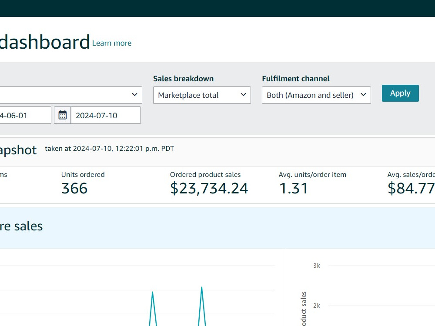Select the Avg. sales/order $84.77 metric

pyautogui.click(x=411, y=183)
